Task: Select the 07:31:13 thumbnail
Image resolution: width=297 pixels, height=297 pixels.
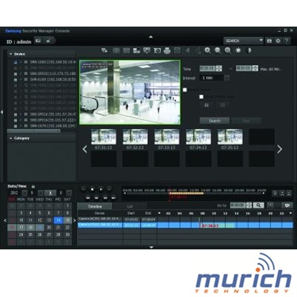Action: (103, 137)
